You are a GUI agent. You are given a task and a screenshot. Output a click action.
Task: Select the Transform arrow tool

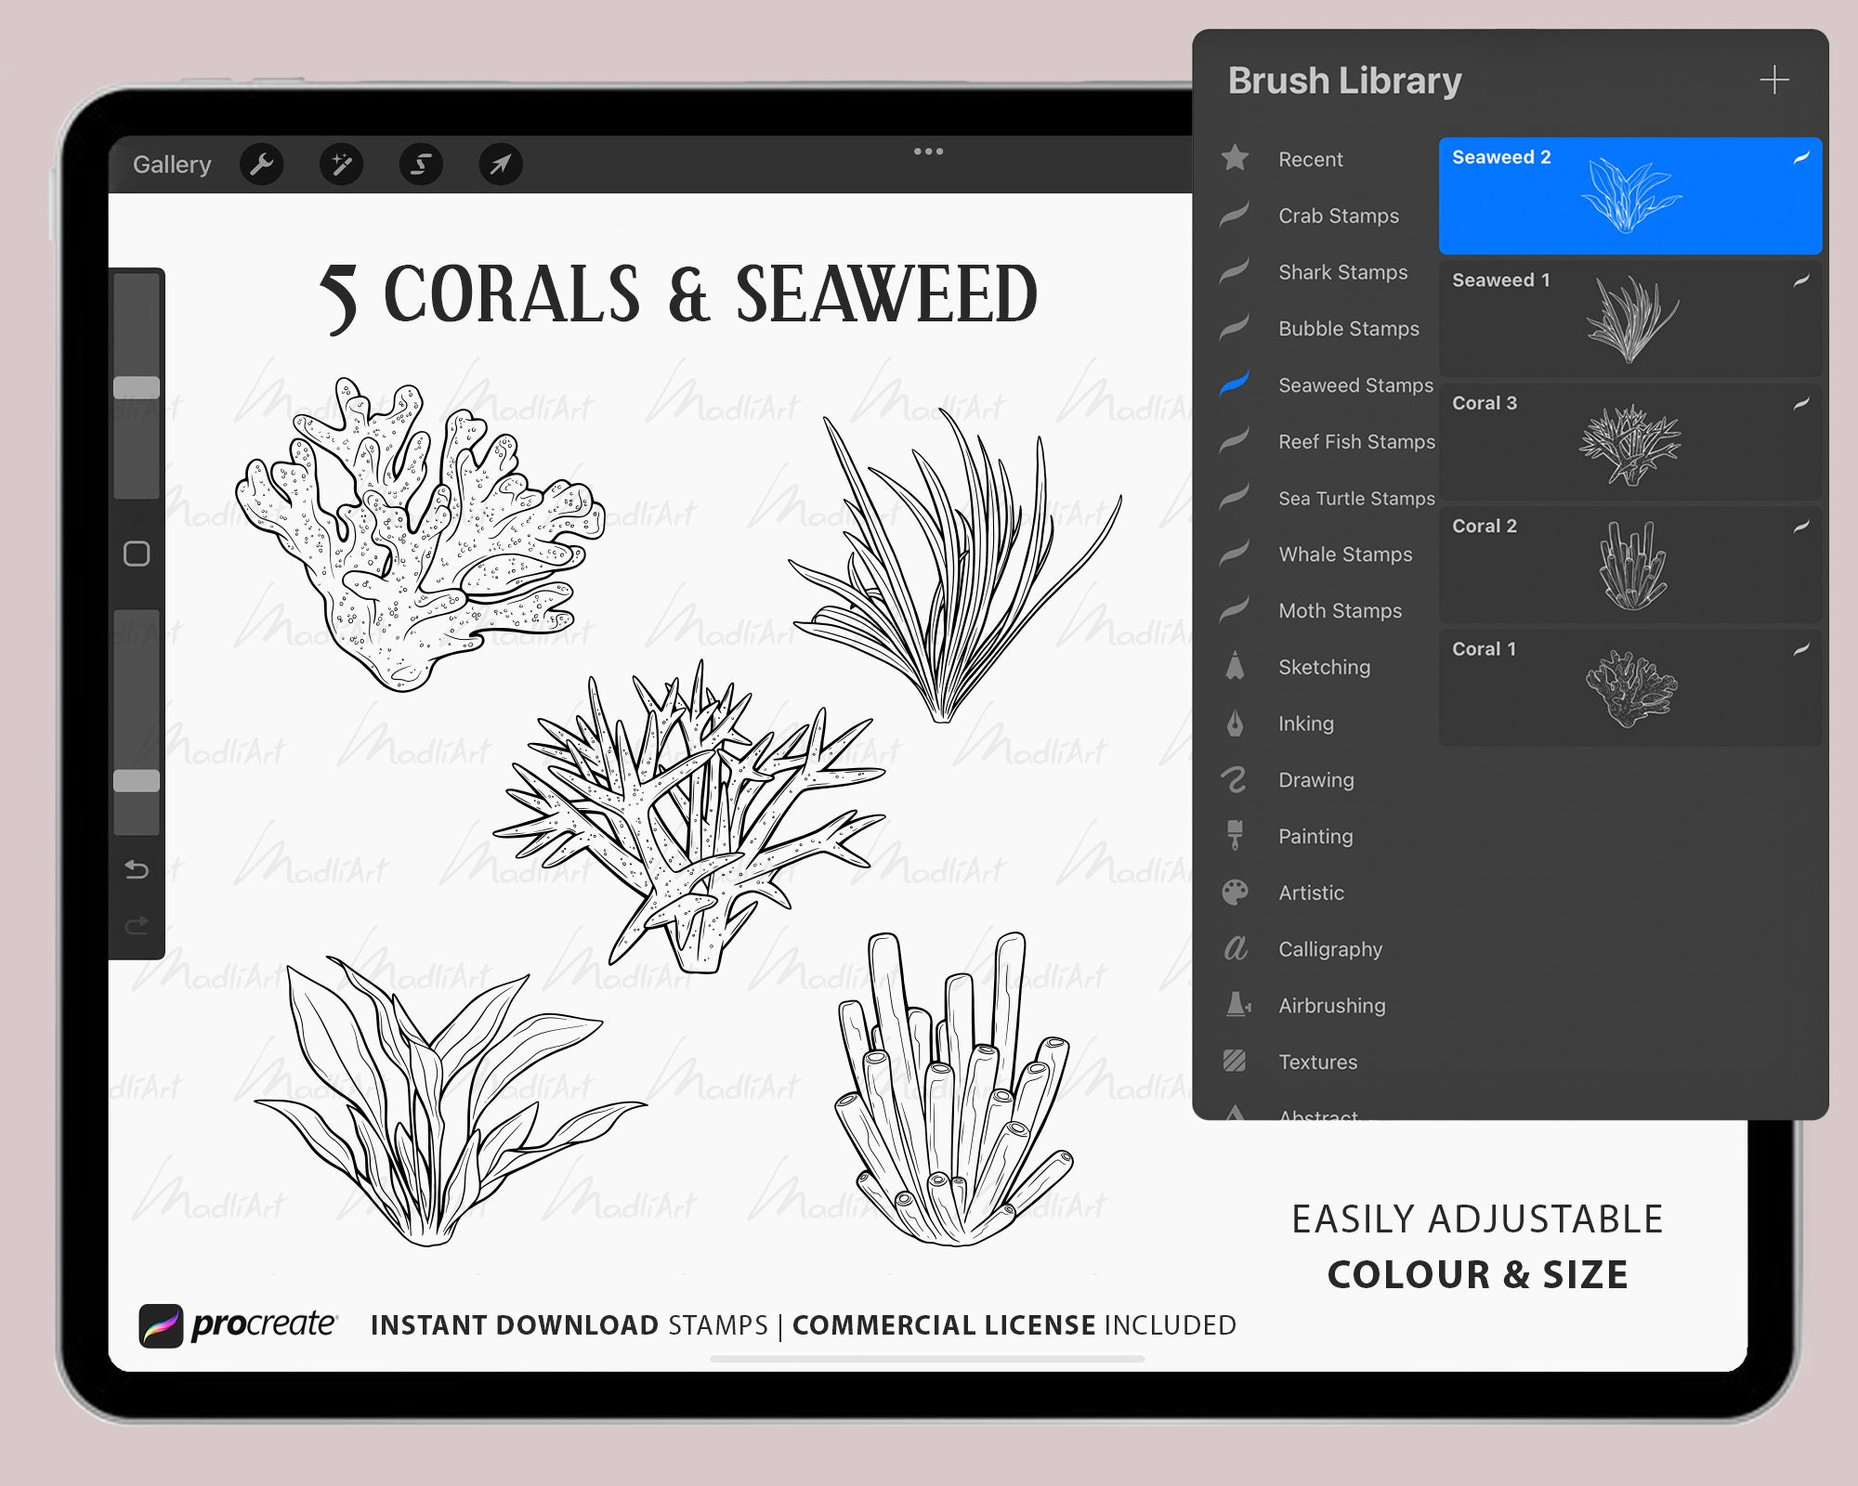pyautogui.click(x=500, y=163)
